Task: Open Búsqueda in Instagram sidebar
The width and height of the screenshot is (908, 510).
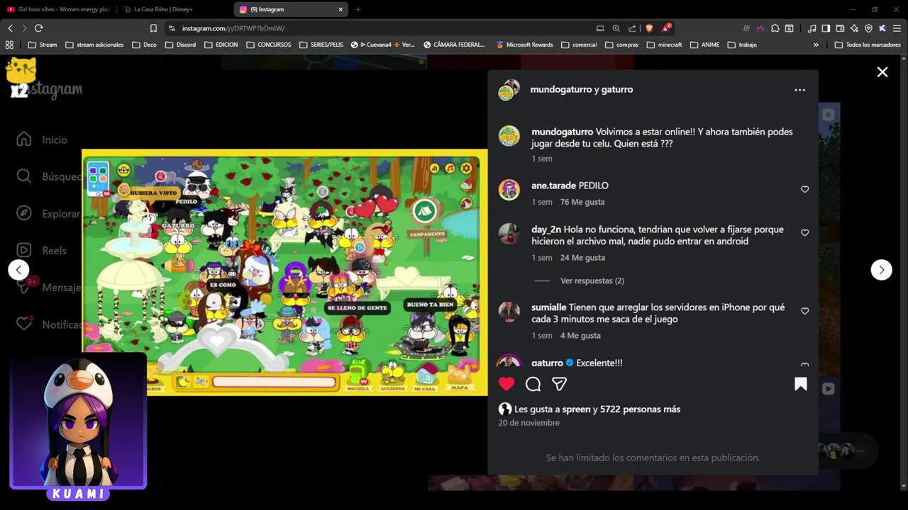Action: pyautogui.click(x=48, y=176)
